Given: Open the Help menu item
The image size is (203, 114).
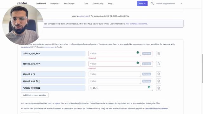Looking at the screenshot, I should pos(110,3).
